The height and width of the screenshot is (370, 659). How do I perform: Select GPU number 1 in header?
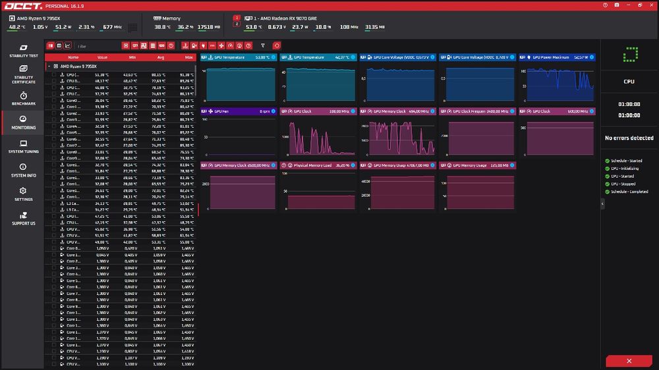coord(237,18)
